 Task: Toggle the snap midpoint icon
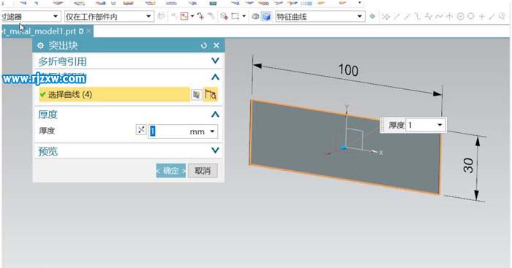[407, 16]
